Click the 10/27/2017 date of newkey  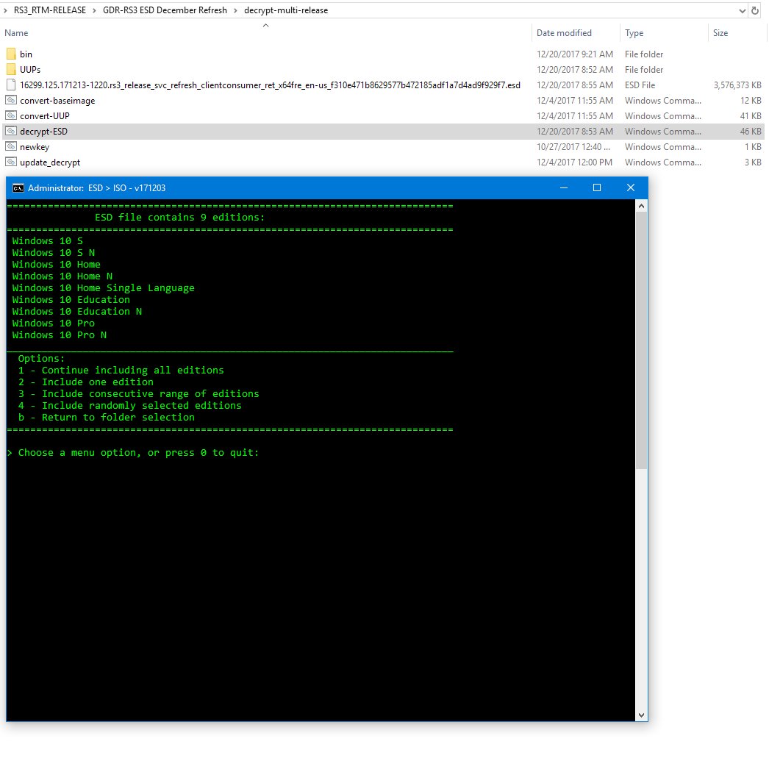[573, 146]
